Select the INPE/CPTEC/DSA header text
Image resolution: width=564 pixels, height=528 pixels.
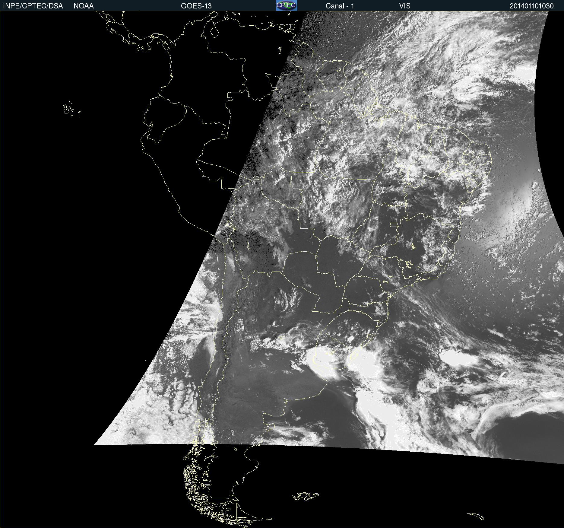point(33,6)
